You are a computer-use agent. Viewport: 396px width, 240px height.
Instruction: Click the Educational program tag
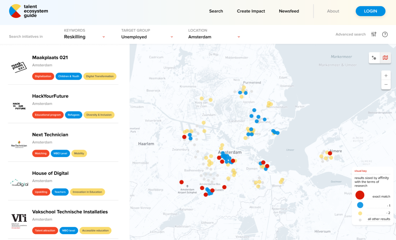[x=48, y=115]
